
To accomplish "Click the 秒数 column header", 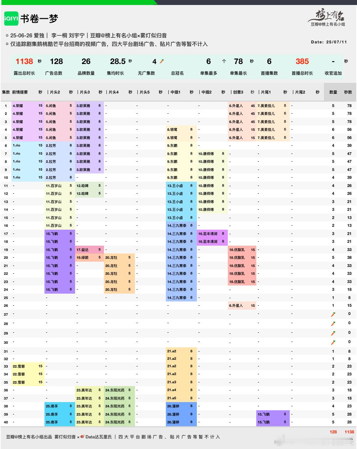I will click(348, 92).
